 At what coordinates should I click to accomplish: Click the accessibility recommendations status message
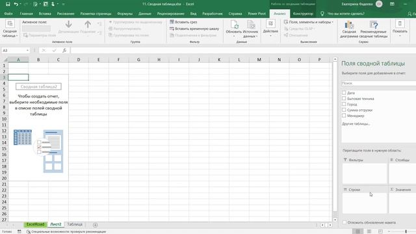click(66, 231)
